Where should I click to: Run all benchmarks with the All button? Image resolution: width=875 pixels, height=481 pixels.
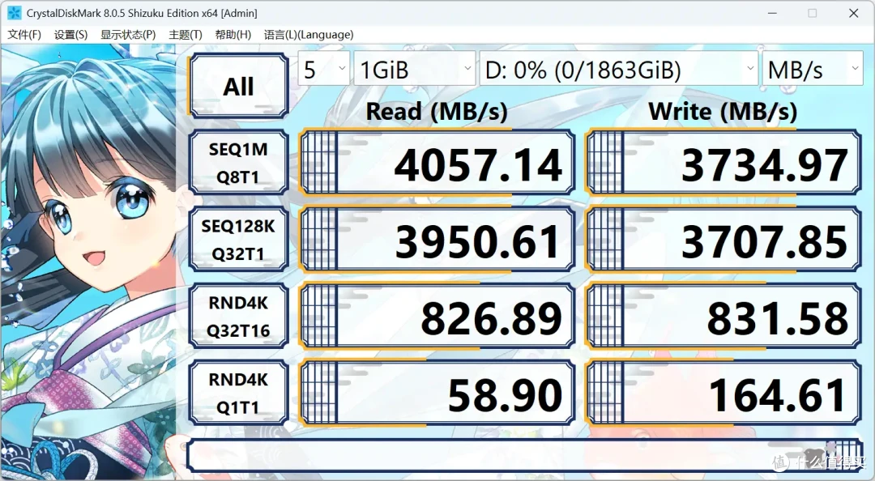239,86
